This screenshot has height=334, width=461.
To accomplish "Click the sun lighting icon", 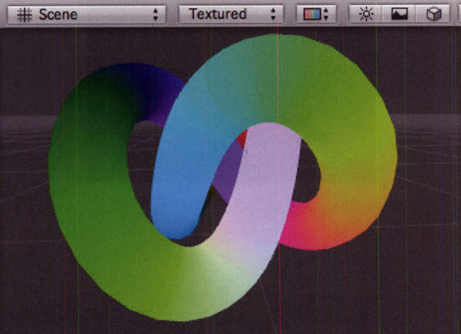I will click(x=366, y=14).
